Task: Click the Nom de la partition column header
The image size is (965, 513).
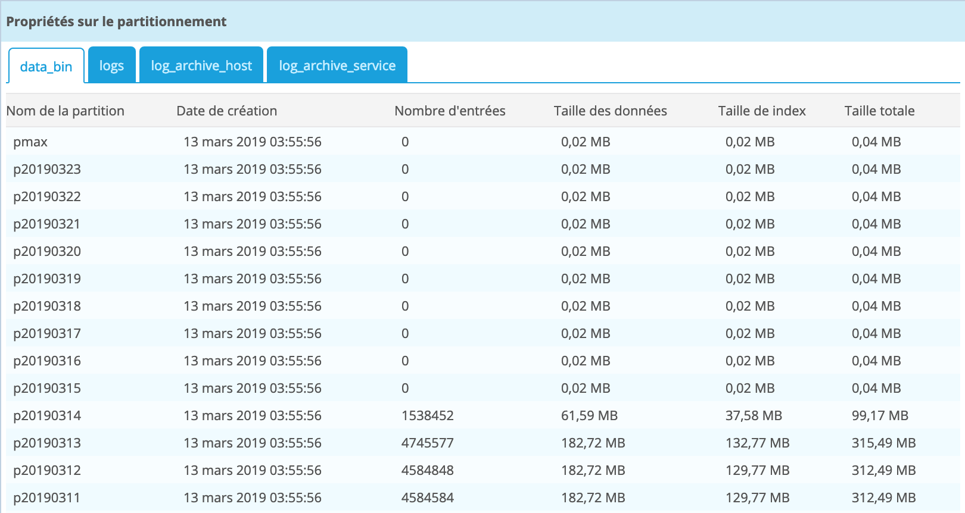Action: [x=66, y=111]
